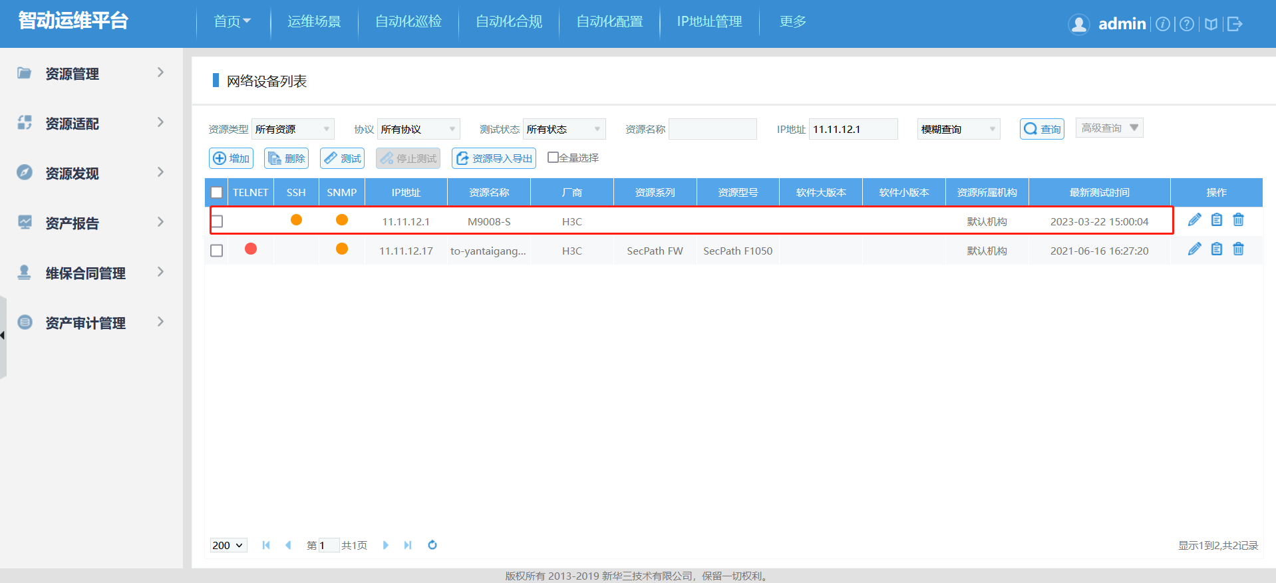Image resolution: width=1276 pixels, height=583 pixels.
Task: Click the book manual icon in header
Action: coord(1211,24)
